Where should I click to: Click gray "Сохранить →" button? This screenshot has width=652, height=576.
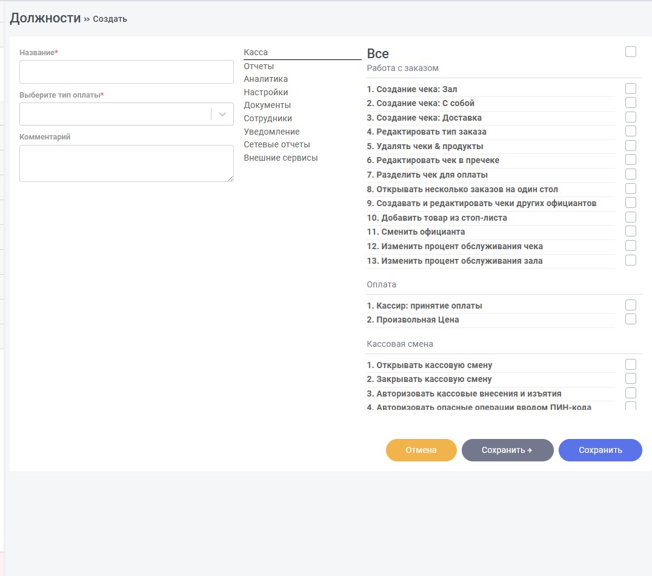tap(507, 450)
